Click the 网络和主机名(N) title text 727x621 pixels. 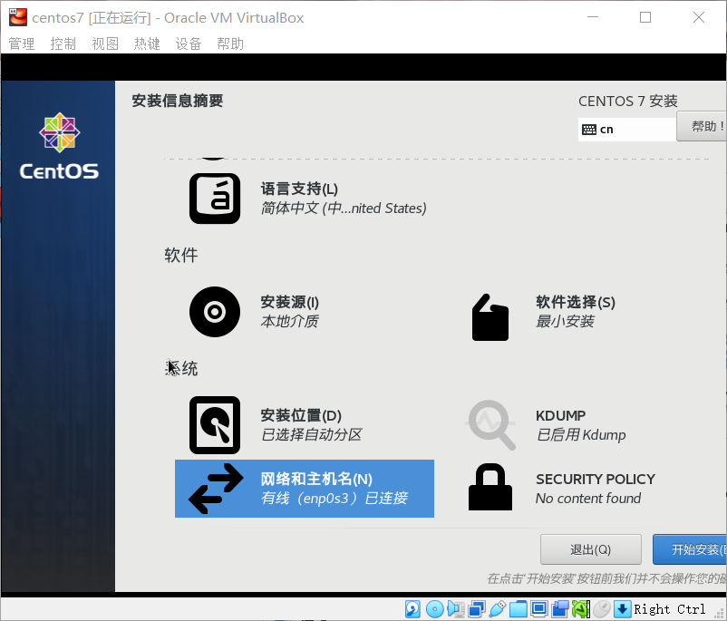[316, 479]
